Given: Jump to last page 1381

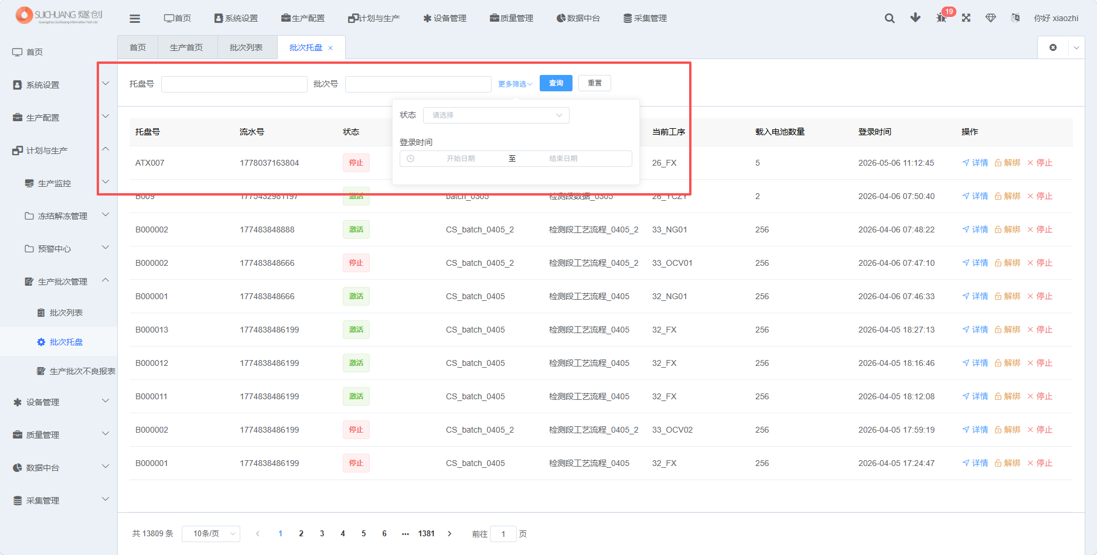Looking at the screenshot, I should (427, 534).
